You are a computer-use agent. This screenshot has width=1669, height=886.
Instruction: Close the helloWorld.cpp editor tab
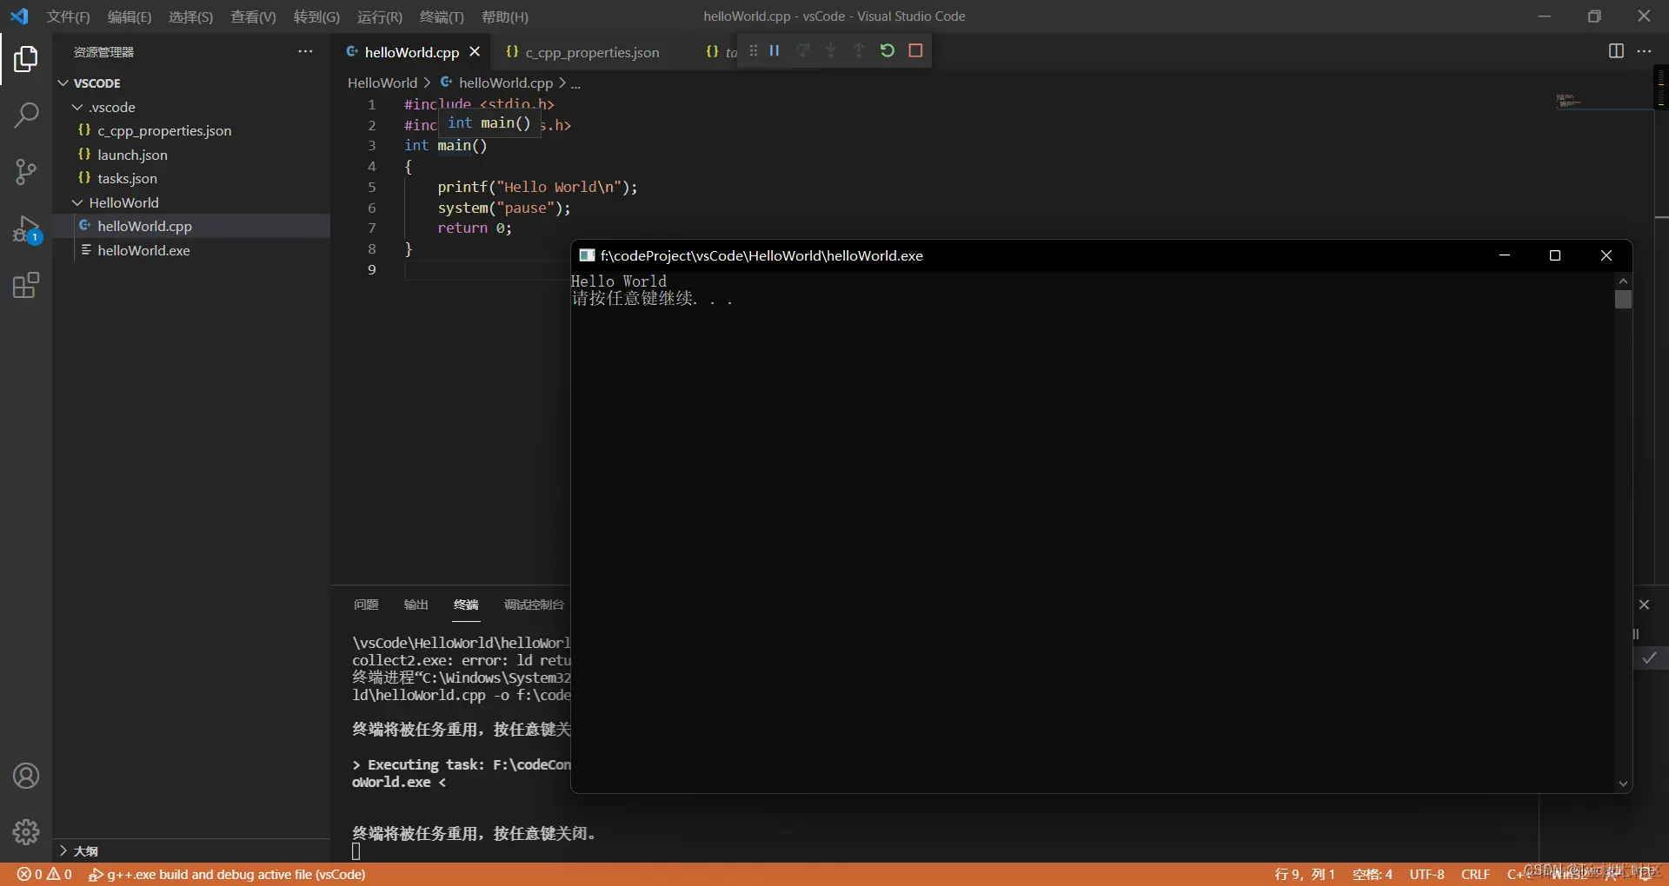[x=475, y=51]
